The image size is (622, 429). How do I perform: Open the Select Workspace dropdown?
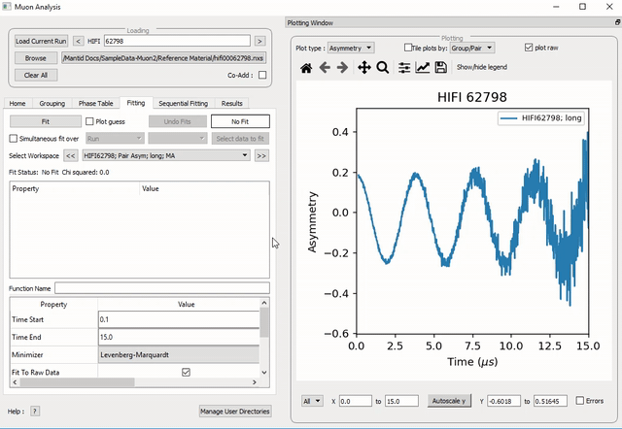pyautogui.click(x=165, y=155)
